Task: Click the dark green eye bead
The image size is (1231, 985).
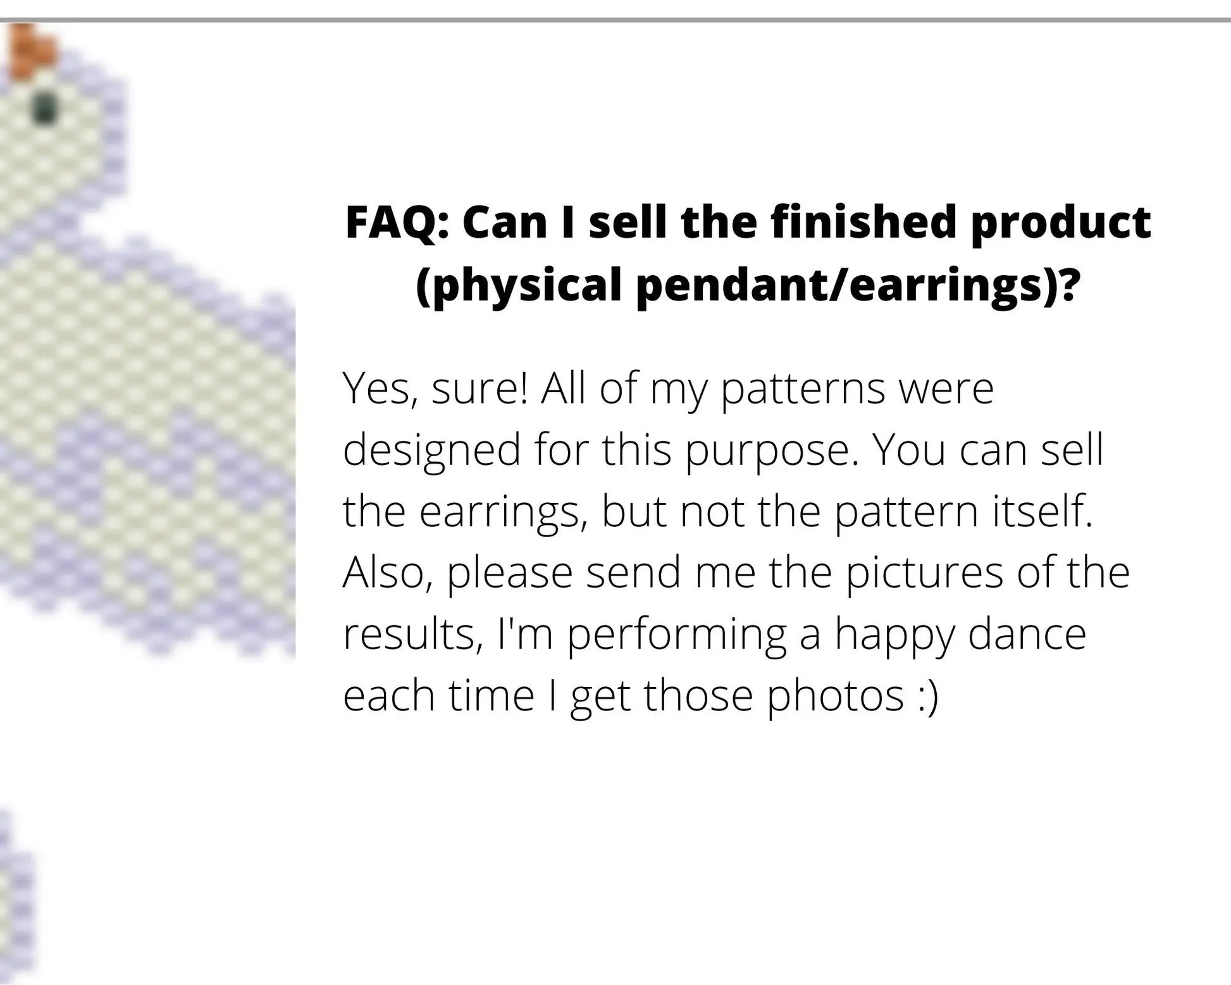Action: point(46,108)
